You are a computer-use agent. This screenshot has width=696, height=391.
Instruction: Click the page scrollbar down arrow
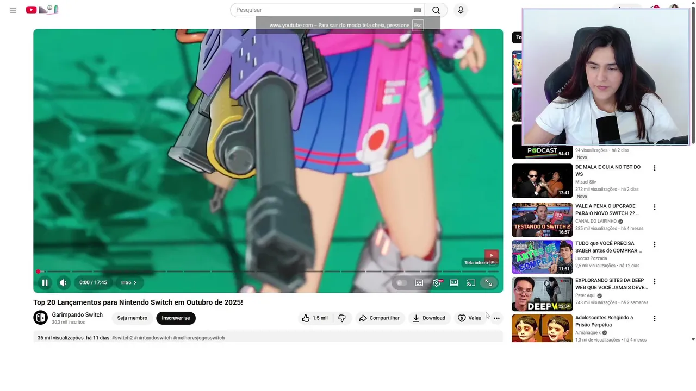tap(693, 339)
